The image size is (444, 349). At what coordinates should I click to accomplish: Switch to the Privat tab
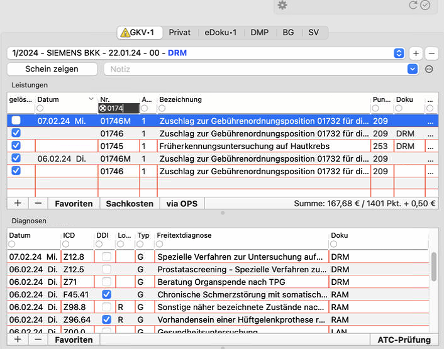click(x=179, y=33)
